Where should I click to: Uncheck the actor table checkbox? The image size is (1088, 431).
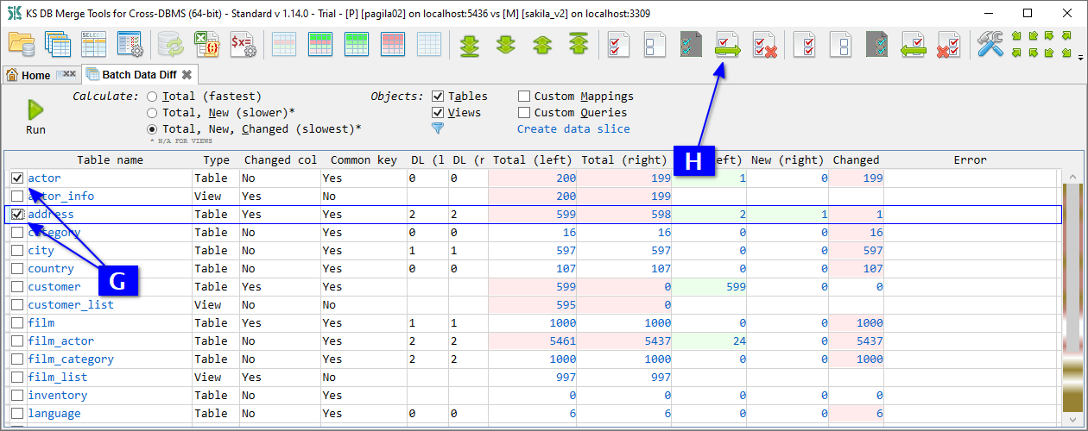pyautogui.click(x=17, y=178)
